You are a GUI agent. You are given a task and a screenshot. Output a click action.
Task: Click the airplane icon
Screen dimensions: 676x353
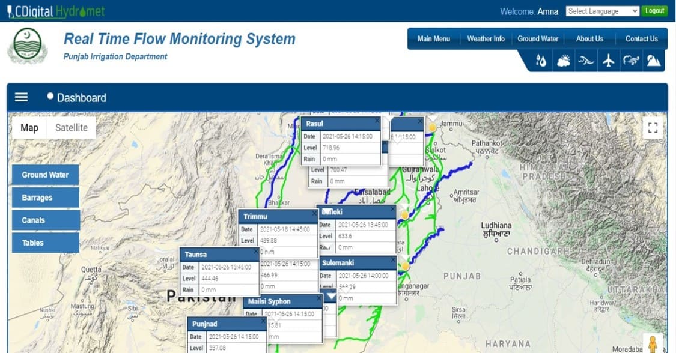click(x=608, y=61)
